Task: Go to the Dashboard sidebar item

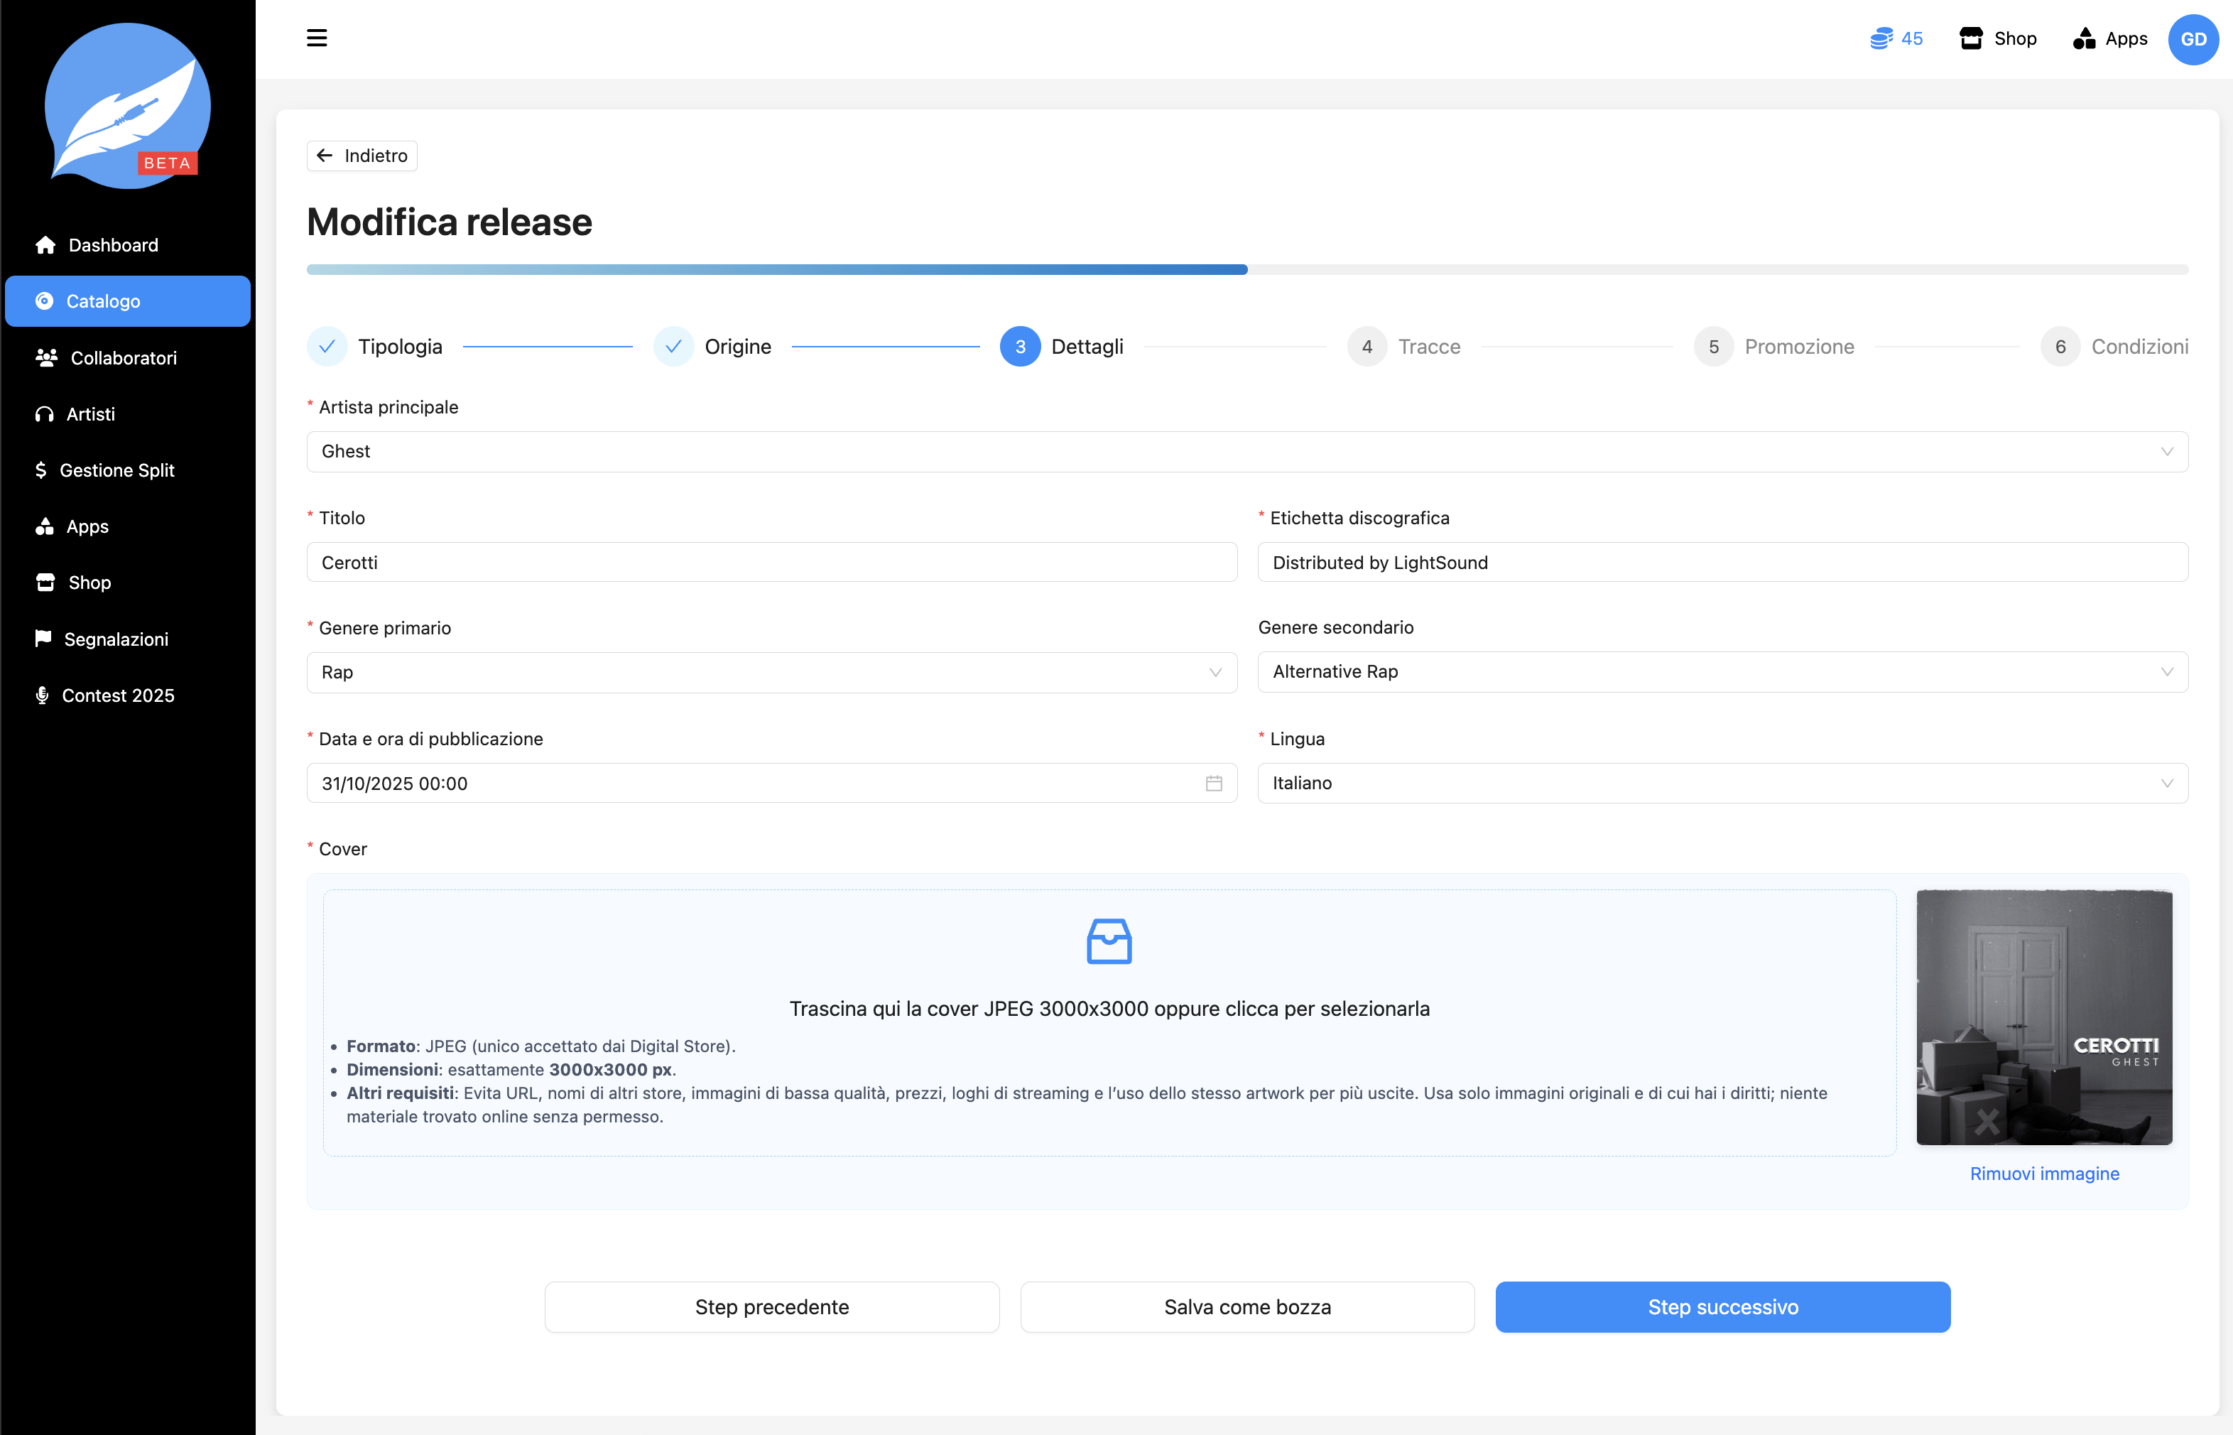Action: coord(113,245)
